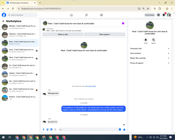Open the browser zoom magnifier icon
Image resolution: width=175 pixels, height=140 pixels.
(143, 9)
